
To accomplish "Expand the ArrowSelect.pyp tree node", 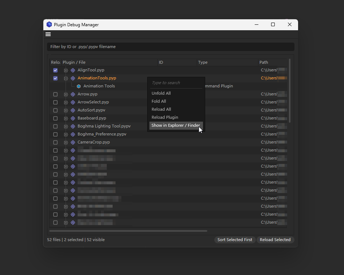I will [66, 102].
